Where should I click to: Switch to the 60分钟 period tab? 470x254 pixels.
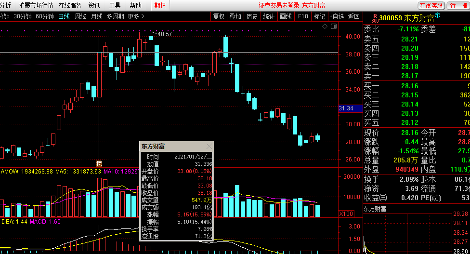[45, 16]
